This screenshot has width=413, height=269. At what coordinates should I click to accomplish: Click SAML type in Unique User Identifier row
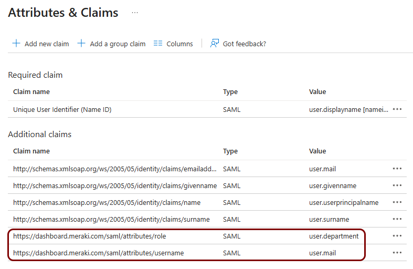point(231,109)
